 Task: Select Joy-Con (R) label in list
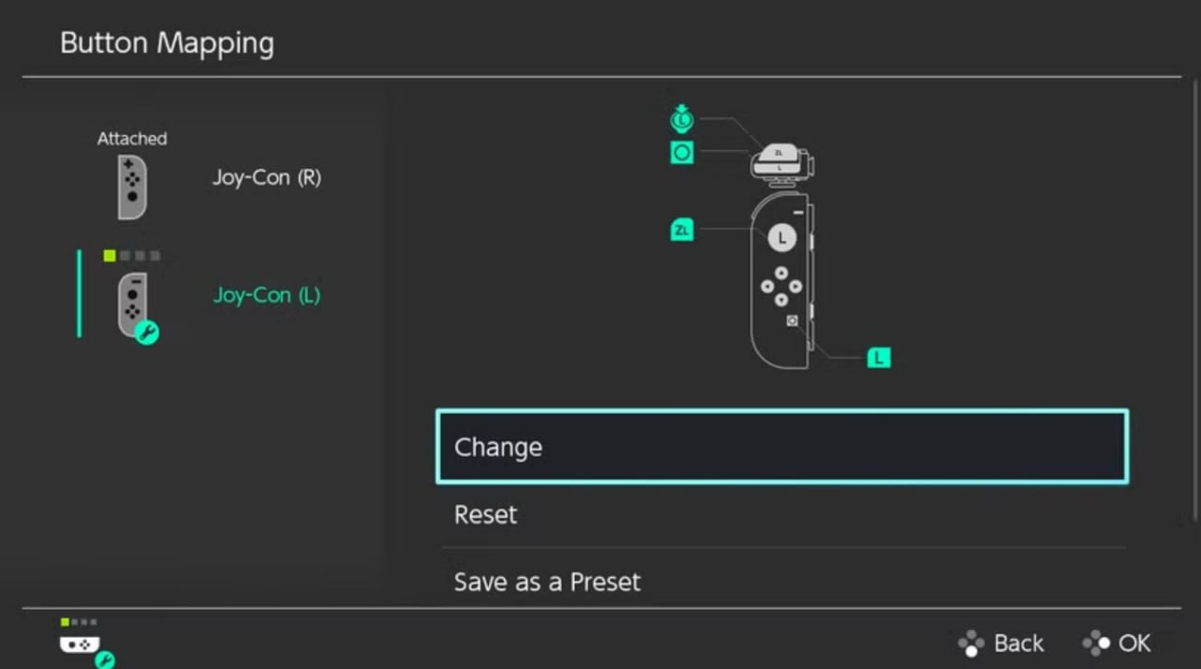[x=266, y=177]
